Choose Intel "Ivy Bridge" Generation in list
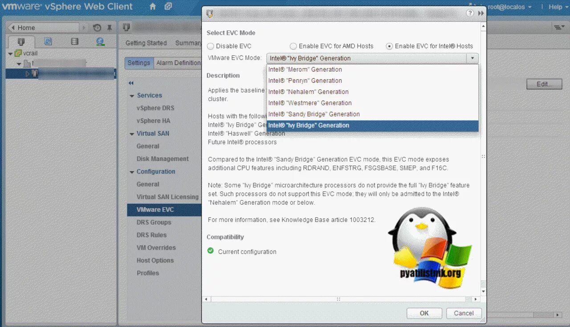 [x=372, y=125]
